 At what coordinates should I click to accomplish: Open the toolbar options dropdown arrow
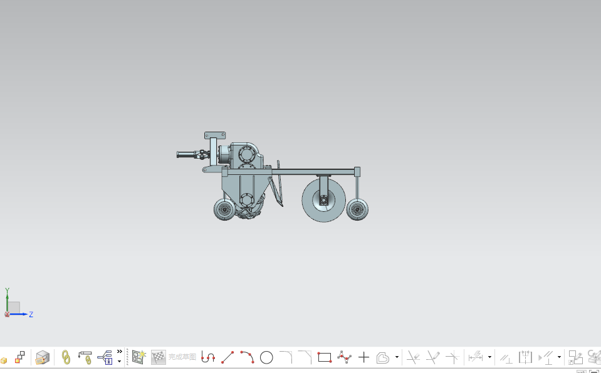tap(120, 361)
